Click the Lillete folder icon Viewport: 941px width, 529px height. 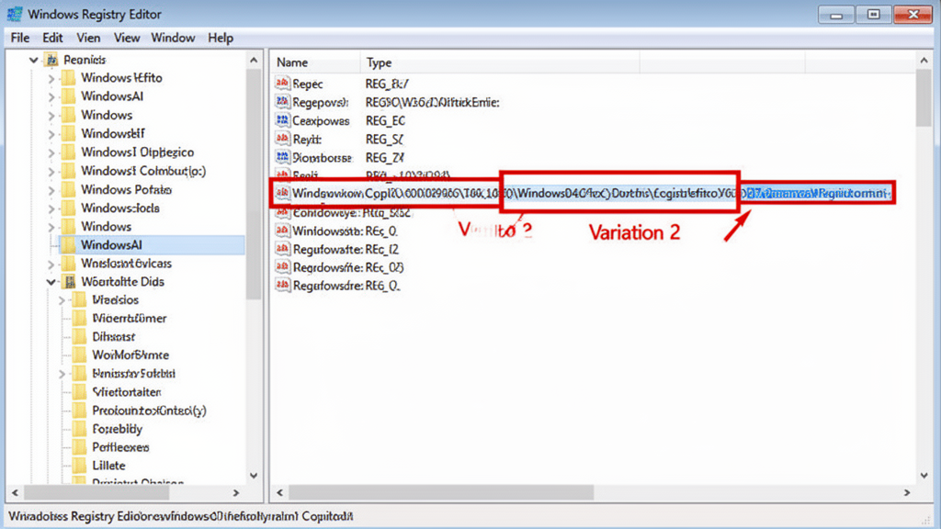(x=80, y=466)
